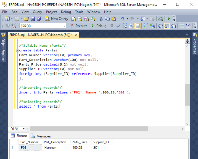Image resolution: width=198 pixels, height=159 pixels.
Task: Click the Change Connection icon
Action: pos(14,26)
